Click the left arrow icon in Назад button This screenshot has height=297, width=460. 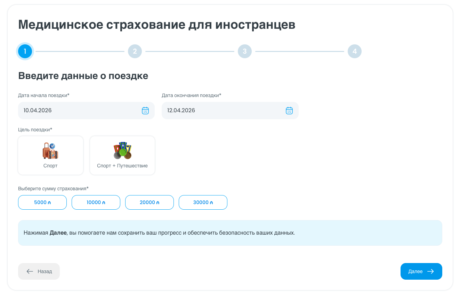pos(30,271)
